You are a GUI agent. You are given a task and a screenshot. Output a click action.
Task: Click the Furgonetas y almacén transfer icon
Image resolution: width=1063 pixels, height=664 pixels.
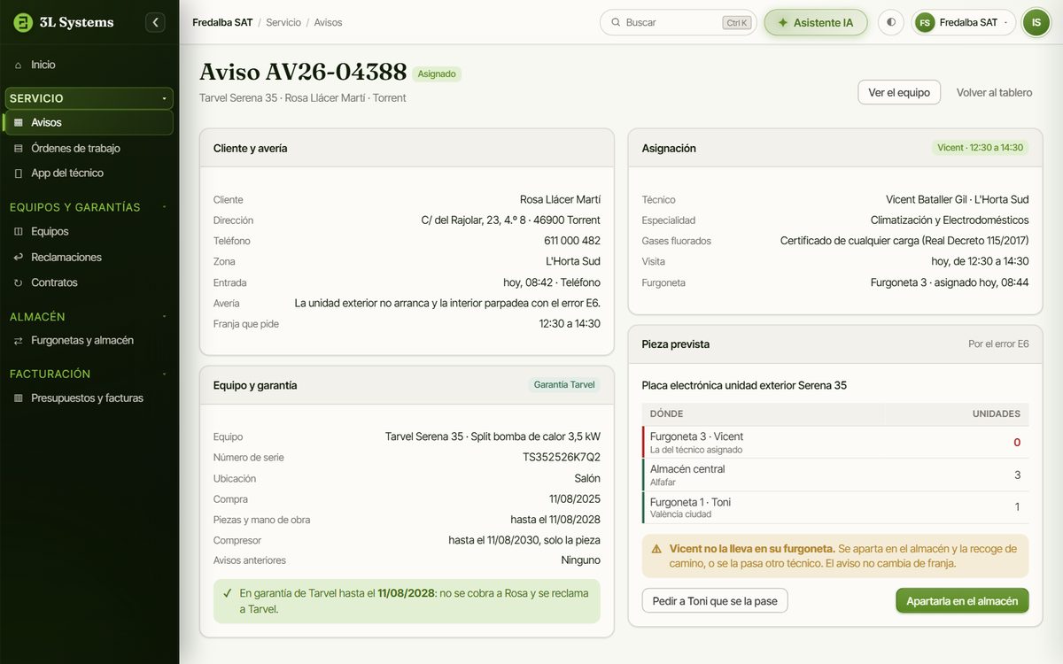click(19, 341)
